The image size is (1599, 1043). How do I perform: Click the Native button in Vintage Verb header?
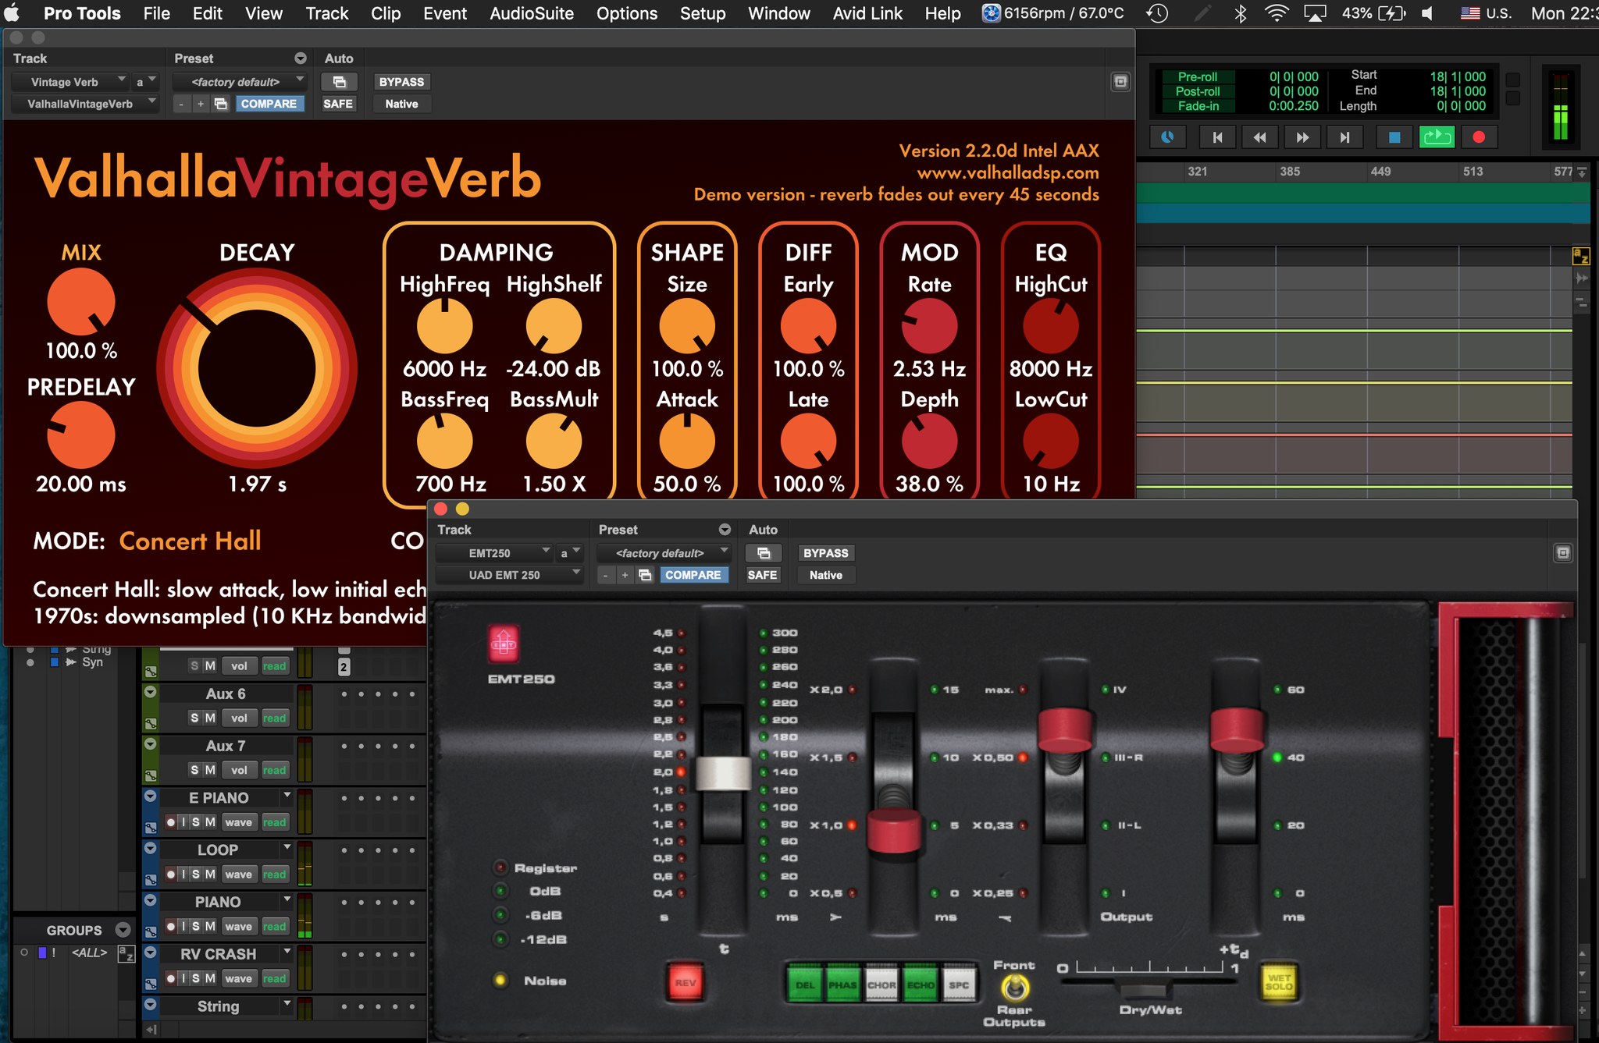[401, 104]
